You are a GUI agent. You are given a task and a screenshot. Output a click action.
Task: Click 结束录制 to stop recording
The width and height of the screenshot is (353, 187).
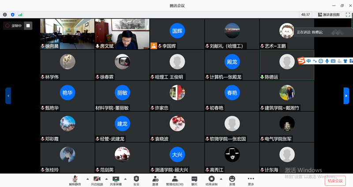pos(211,180)
